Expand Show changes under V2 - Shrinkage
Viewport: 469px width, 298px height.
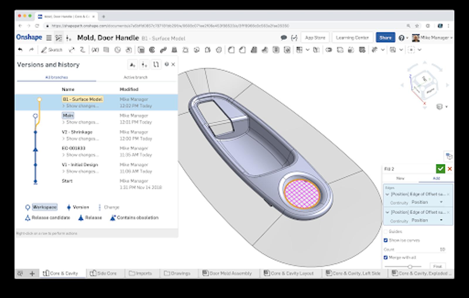(x=80, y=138)
